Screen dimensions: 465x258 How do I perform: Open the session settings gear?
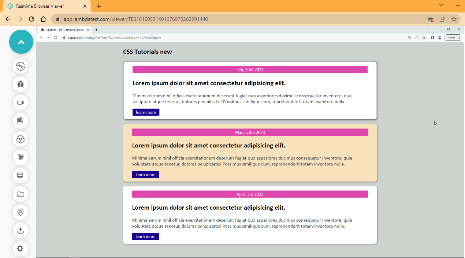21,249
